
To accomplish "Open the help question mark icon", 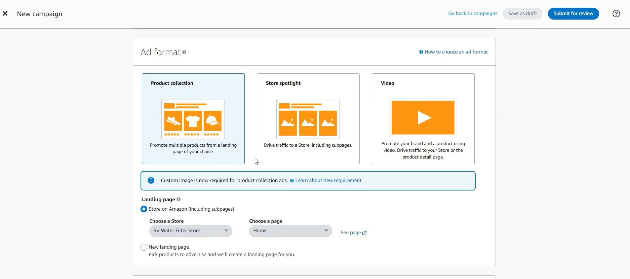I will (616, 13).
